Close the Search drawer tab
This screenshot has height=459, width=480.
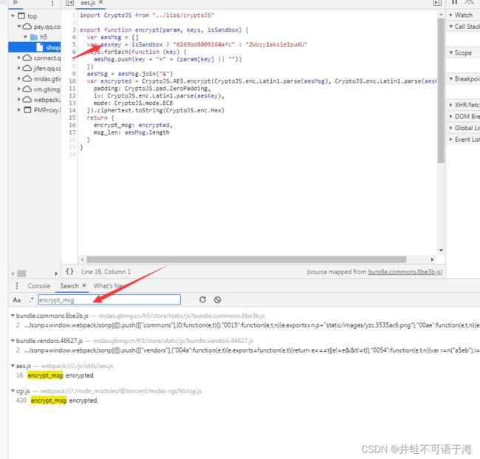click(x=84, y=285)
